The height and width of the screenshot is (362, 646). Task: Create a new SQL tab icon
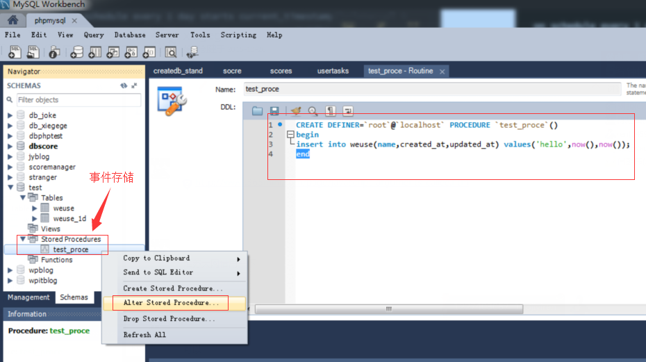point(15,52)
